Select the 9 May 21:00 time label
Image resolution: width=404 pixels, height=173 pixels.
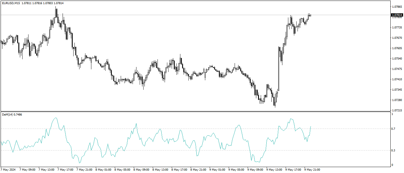[x=312, y=170]
